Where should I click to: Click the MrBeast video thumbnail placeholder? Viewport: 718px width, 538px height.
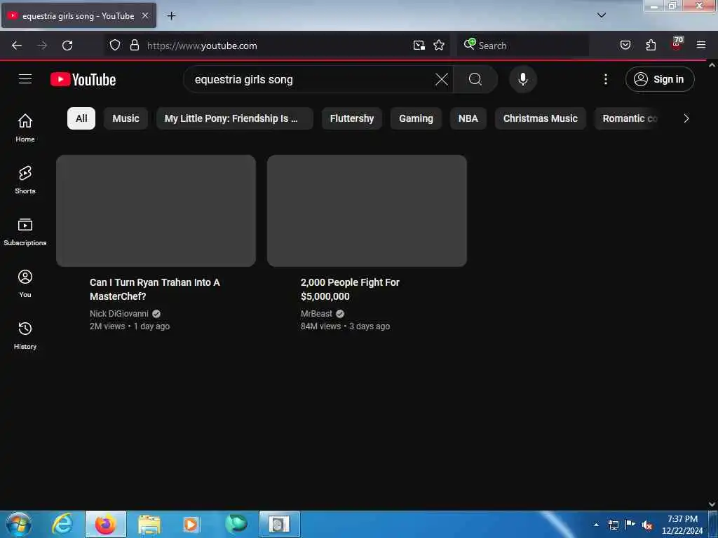(367, 211)
